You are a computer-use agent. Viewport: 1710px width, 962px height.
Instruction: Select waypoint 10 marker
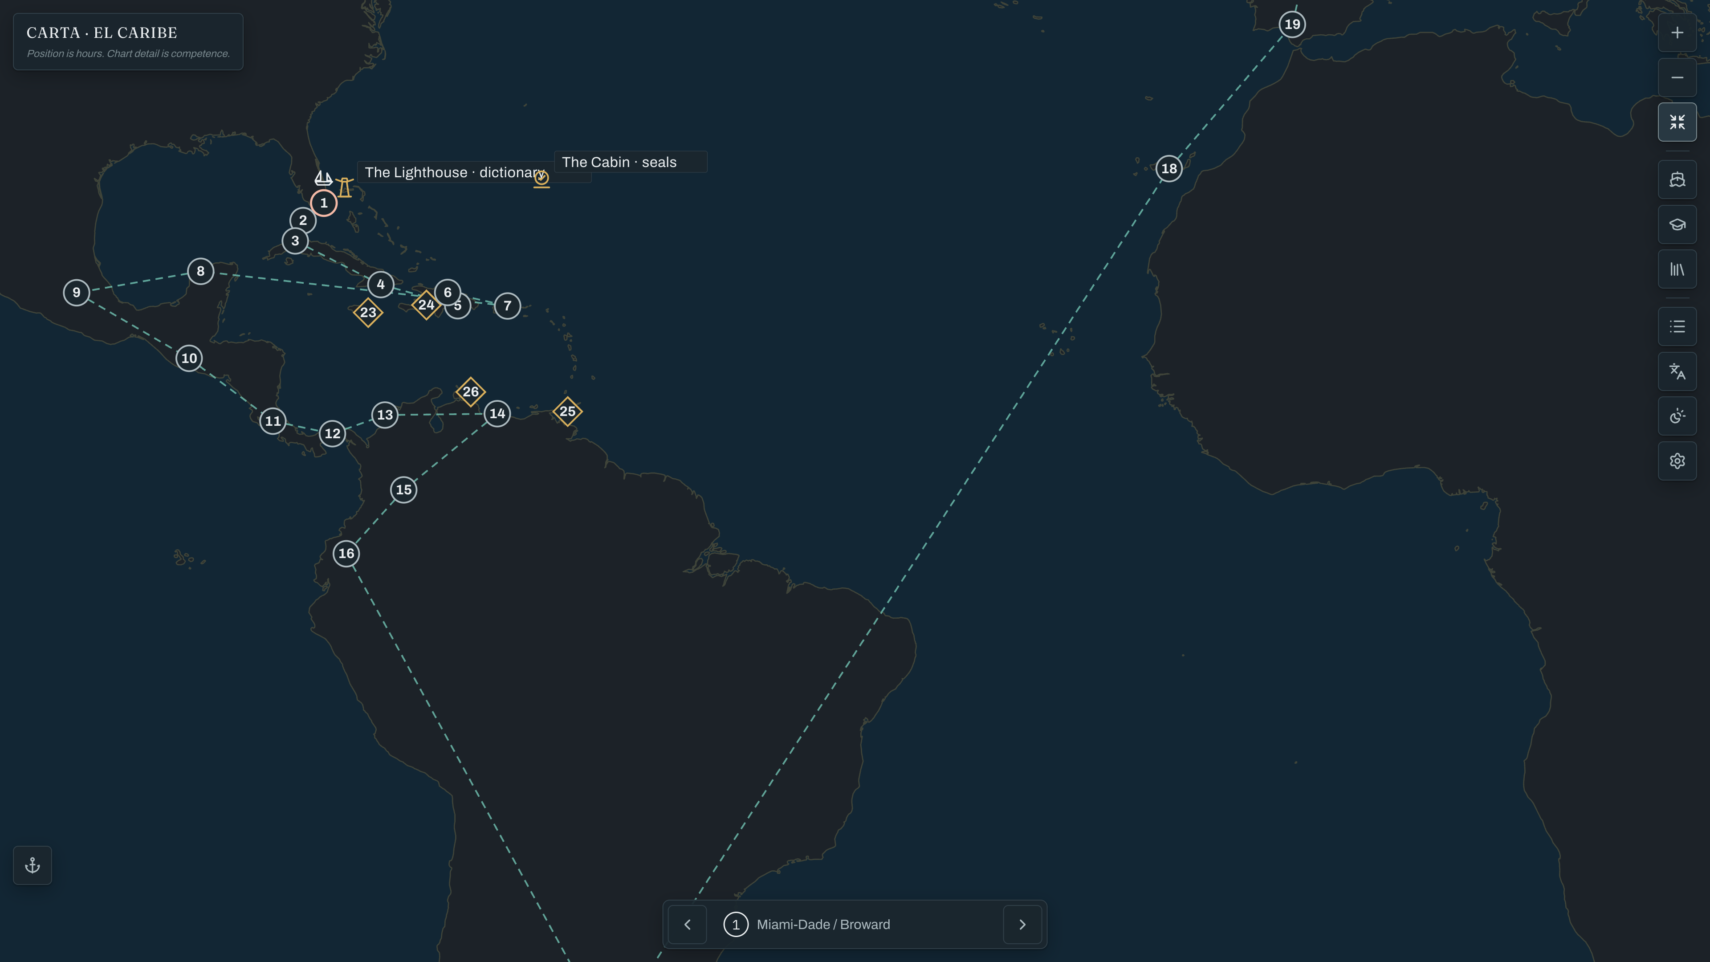click(189, 358)
